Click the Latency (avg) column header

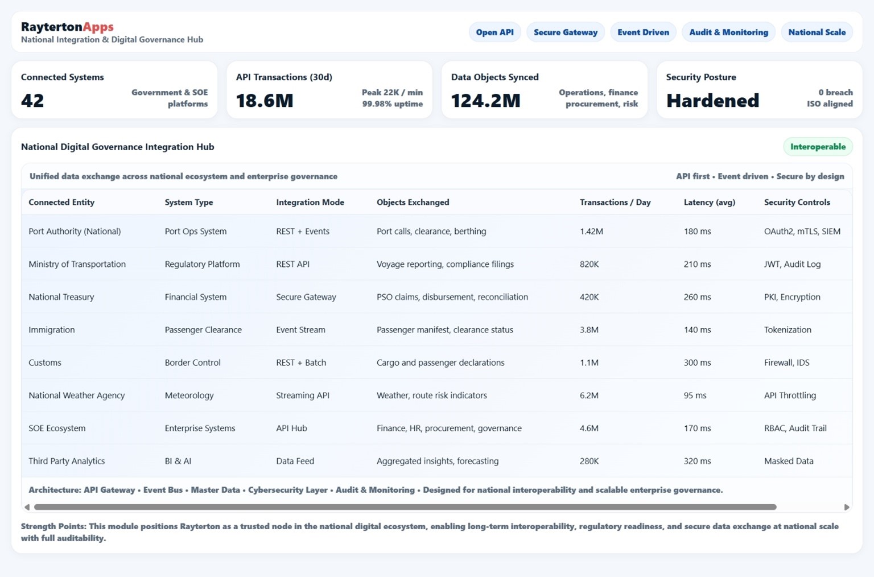click(709, 202)
